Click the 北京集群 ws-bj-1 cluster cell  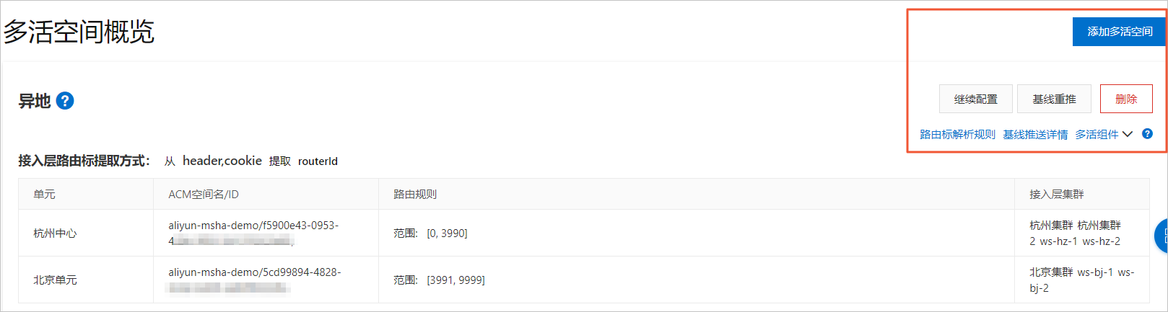point(1081,280)
